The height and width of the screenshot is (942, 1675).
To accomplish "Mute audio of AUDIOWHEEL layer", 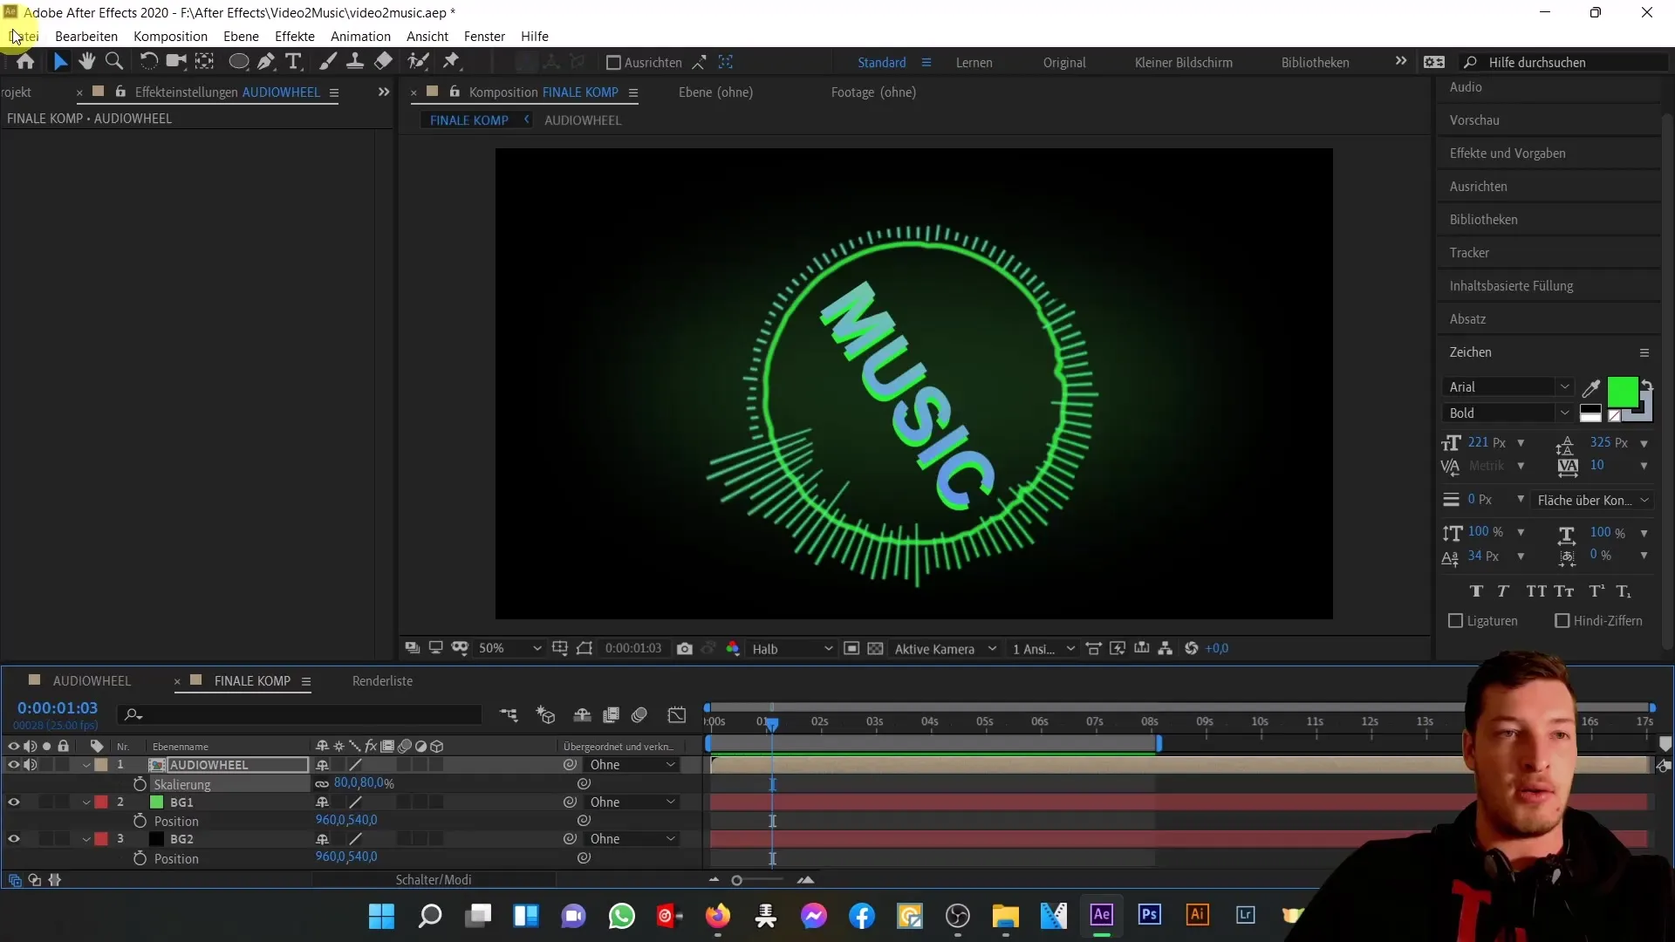I will point(31,765).
